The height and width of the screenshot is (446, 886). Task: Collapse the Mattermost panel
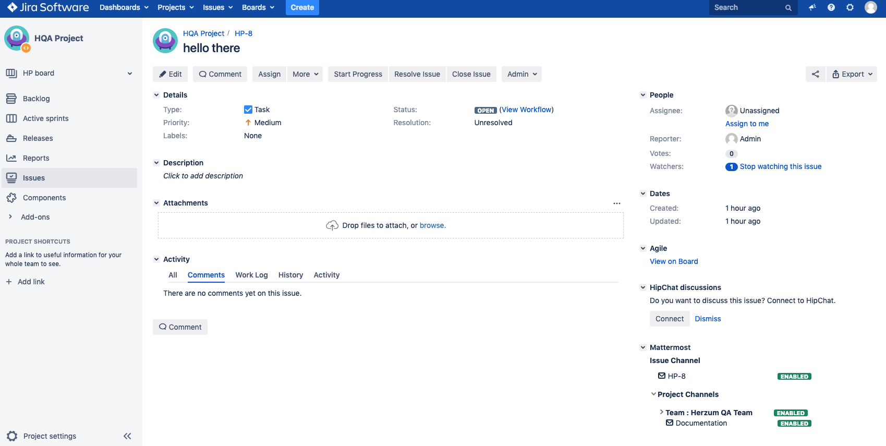(643, 347)
